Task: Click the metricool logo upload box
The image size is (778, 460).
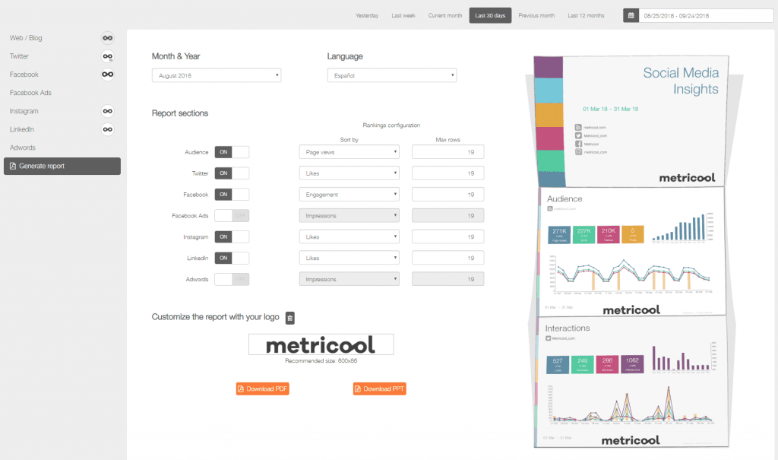Action: [321, 344]
